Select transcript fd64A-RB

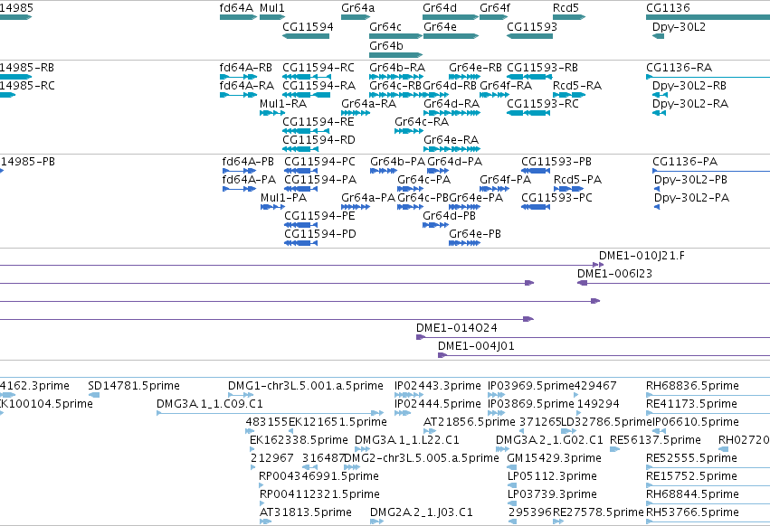(238, 77)
